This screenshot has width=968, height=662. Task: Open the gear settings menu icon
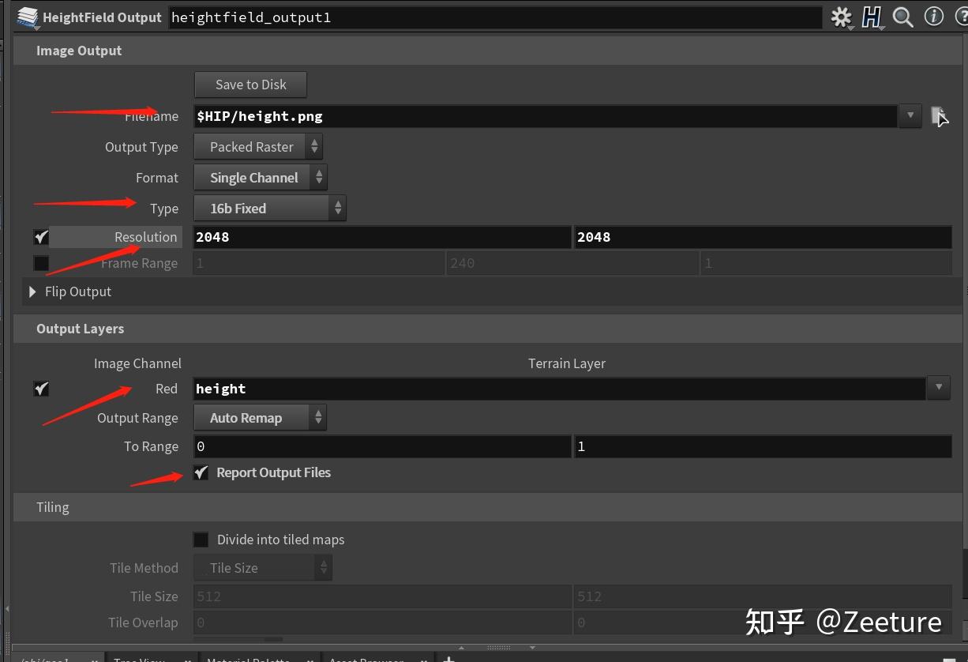[842, 17]
